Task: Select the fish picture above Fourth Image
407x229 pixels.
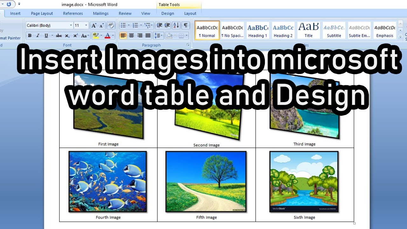Action: [108, 182]
